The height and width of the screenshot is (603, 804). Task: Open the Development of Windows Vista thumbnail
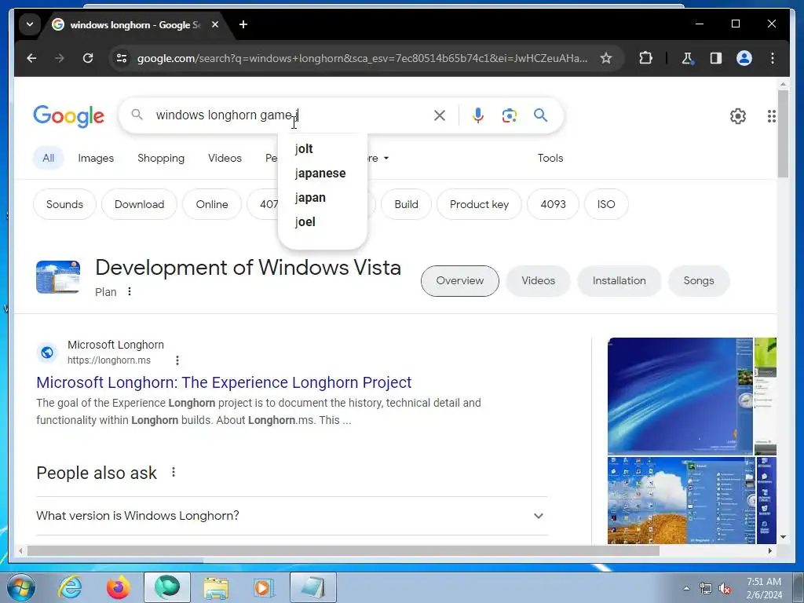pos(58,277)
